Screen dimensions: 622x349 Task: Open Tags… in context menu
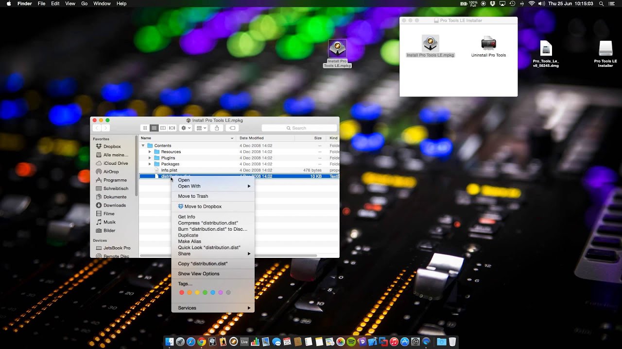click(x=213, y=284)
